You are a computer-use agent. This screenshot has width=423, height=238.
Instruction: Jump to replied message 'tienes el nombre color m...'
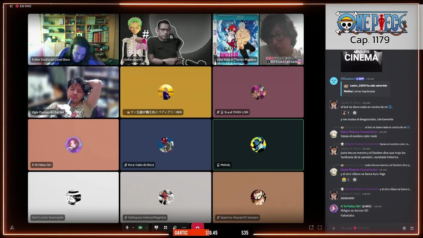395,144
